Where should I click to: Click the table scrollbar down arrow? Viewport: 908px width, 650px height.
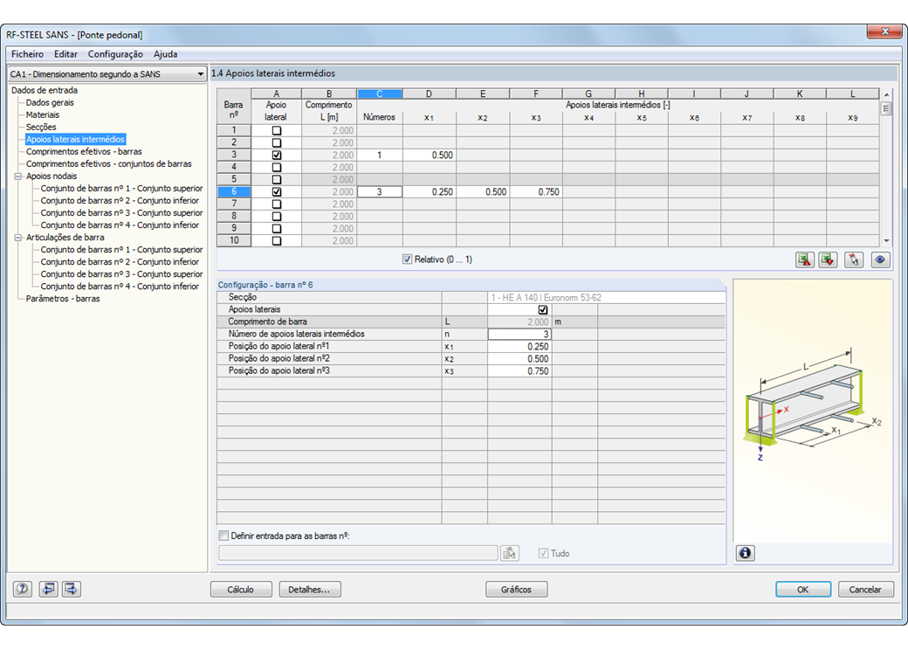point(886,241)
